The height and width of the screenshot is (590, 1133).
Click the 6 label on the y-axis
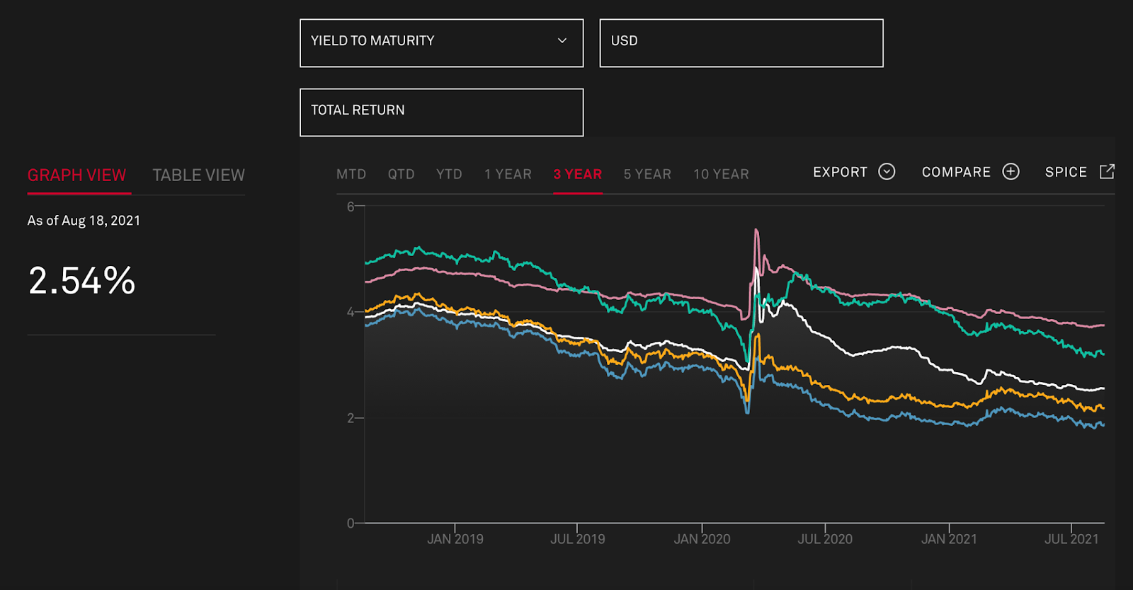[x=351, y=207]
